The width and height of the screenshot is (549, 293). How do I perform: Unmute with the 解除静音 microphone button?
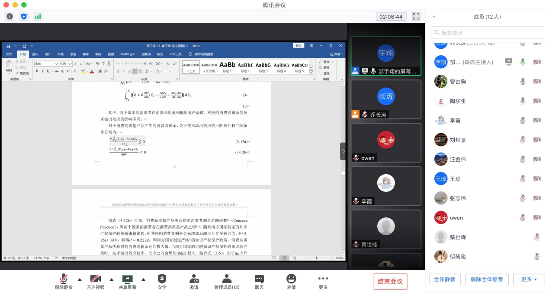pos(64,282)
